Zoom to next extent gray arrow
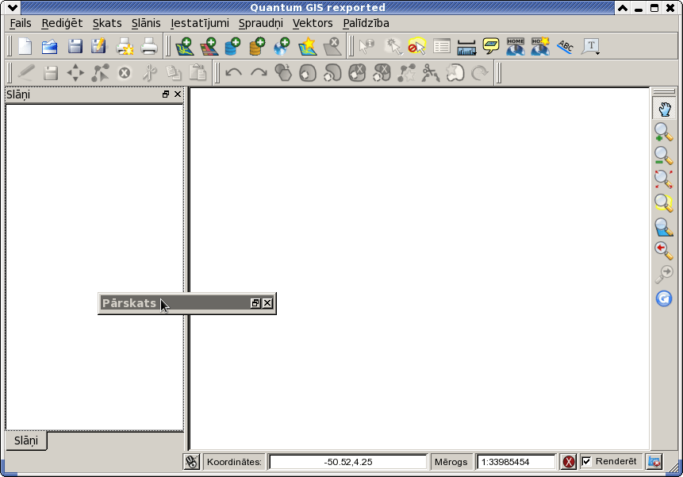 664,274
